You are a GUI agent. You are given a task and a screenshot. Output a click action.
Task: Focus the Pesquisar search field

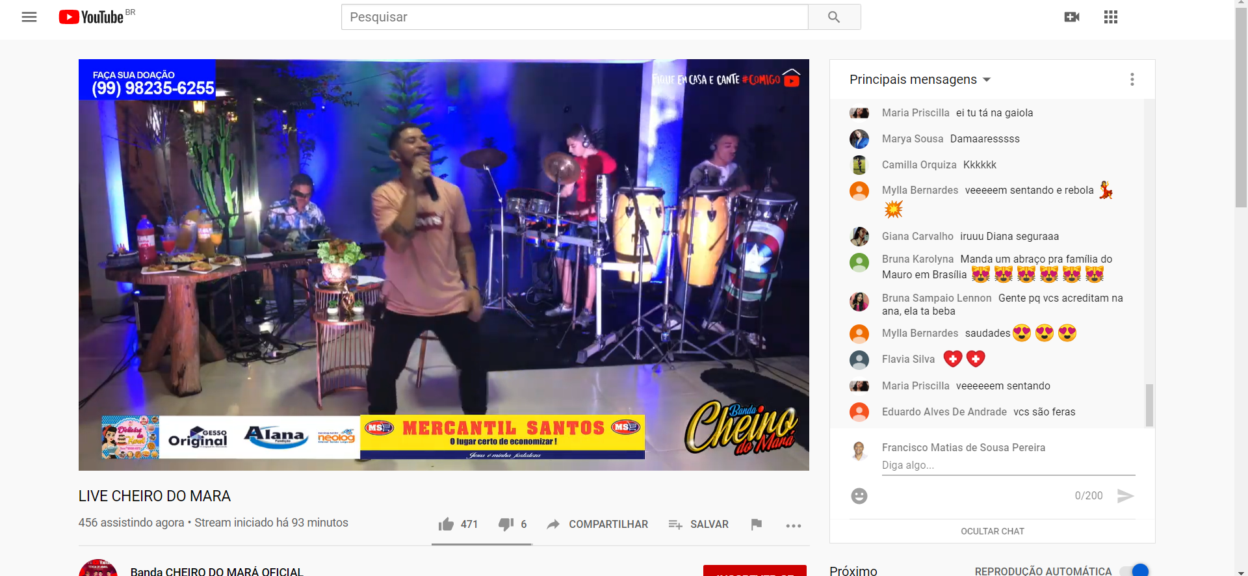(x=575, y=17)
